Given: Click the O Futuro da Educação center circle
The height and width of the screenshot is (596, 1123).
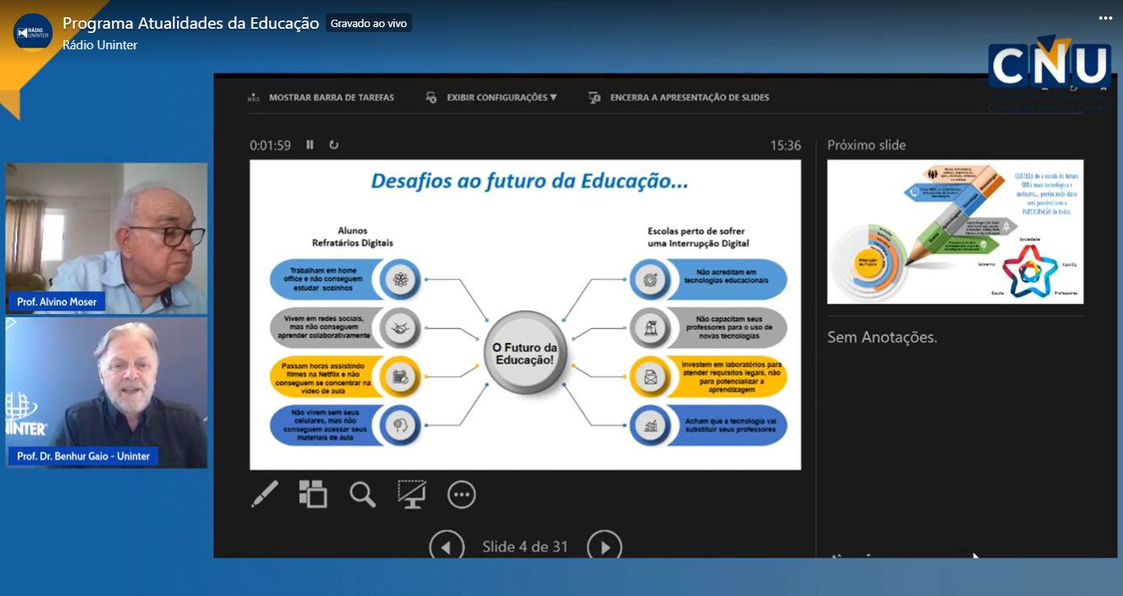Looking at the screenshot, I should pos(525,354).
